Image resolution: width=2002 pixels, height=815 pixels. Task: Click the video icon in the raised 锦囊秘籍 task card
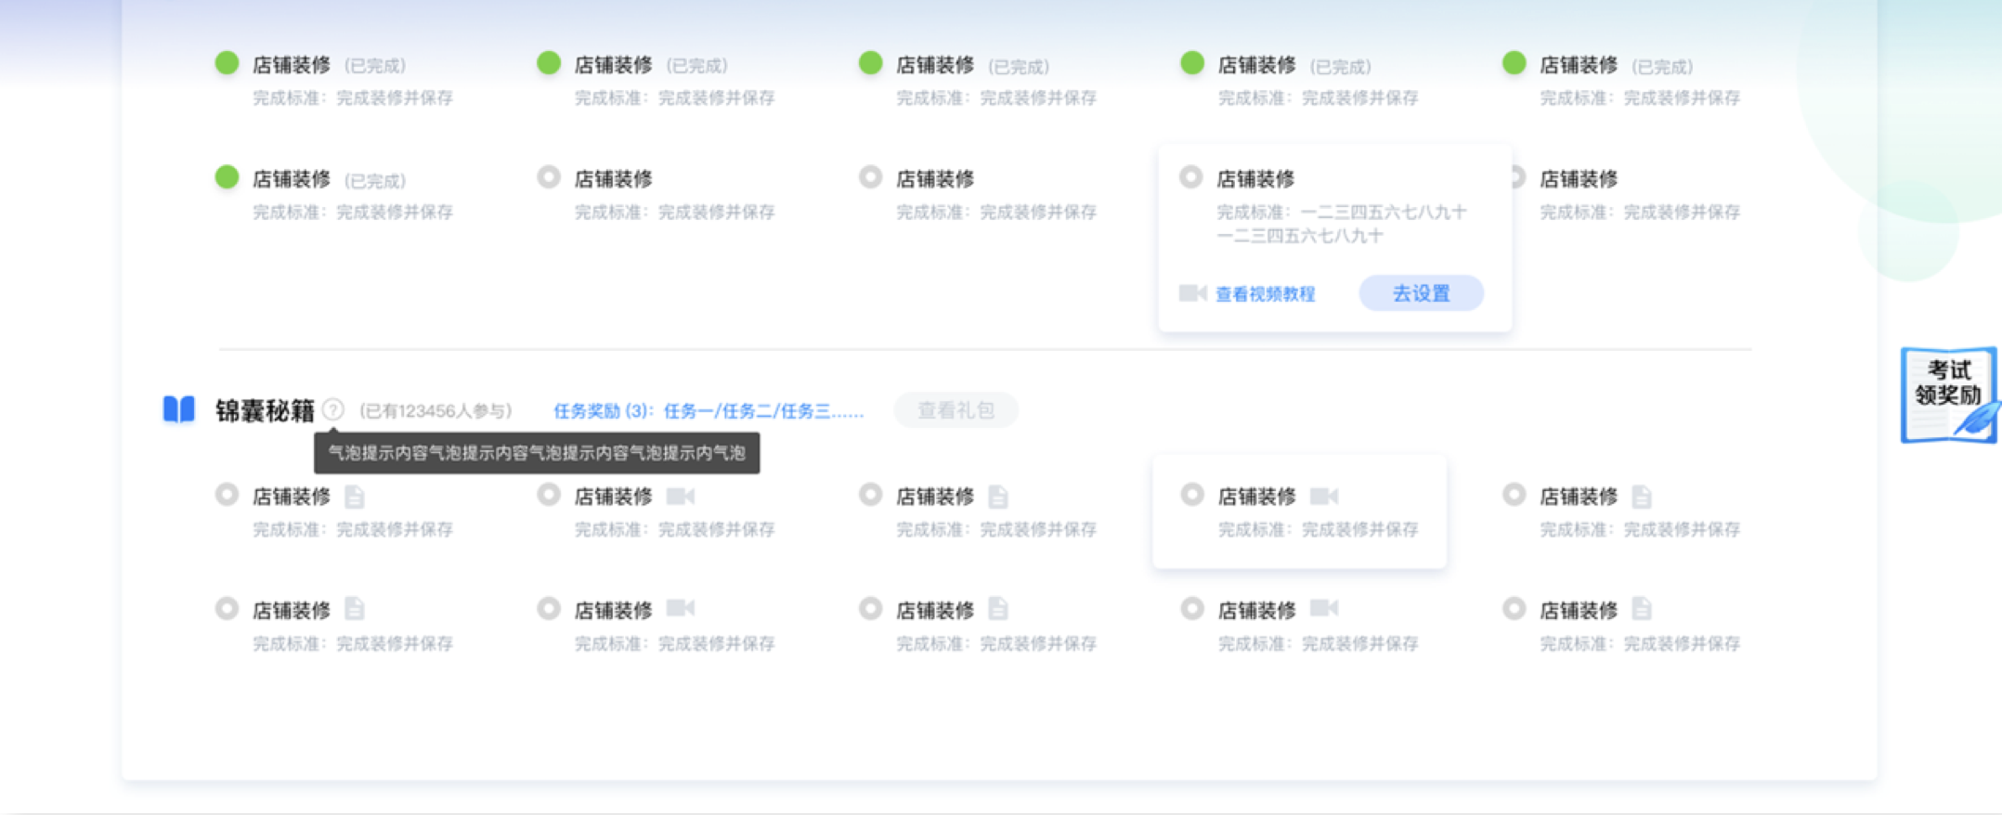(x=1324, y=497)
